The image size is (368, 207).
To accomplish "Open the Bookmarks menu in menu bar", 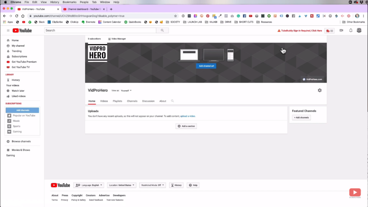I will click(x=69, y=2).
